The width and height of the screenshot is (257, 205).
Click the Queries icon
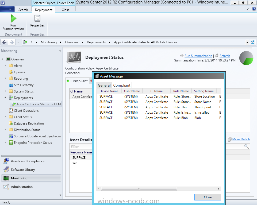coord(11,72)
